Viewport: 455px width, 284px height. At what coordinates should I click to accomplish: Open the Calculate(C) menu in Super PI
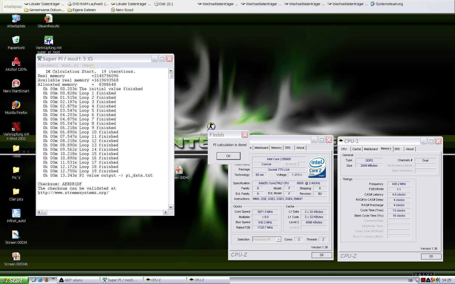(x=48, y=65)
